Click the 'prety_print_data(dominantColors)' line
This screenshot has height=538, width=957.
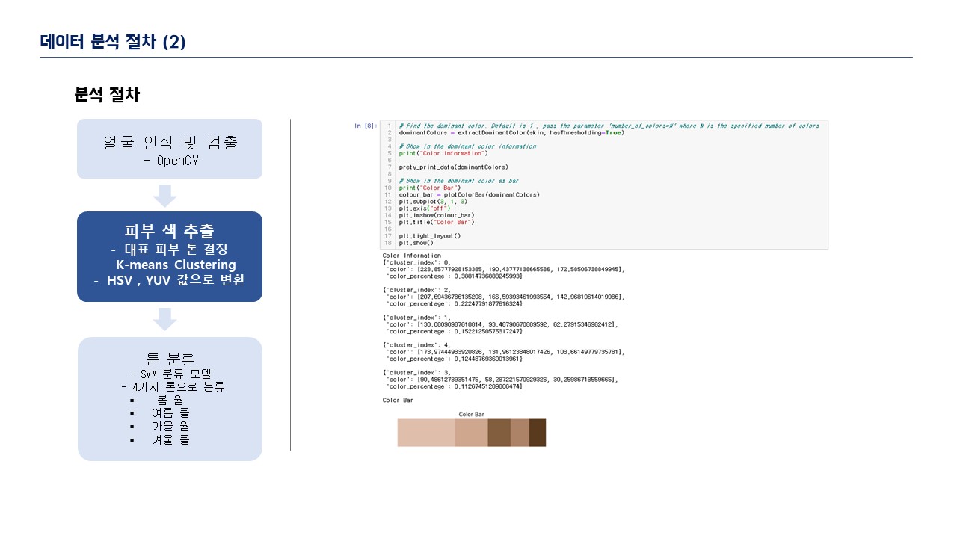coord(453,167)
